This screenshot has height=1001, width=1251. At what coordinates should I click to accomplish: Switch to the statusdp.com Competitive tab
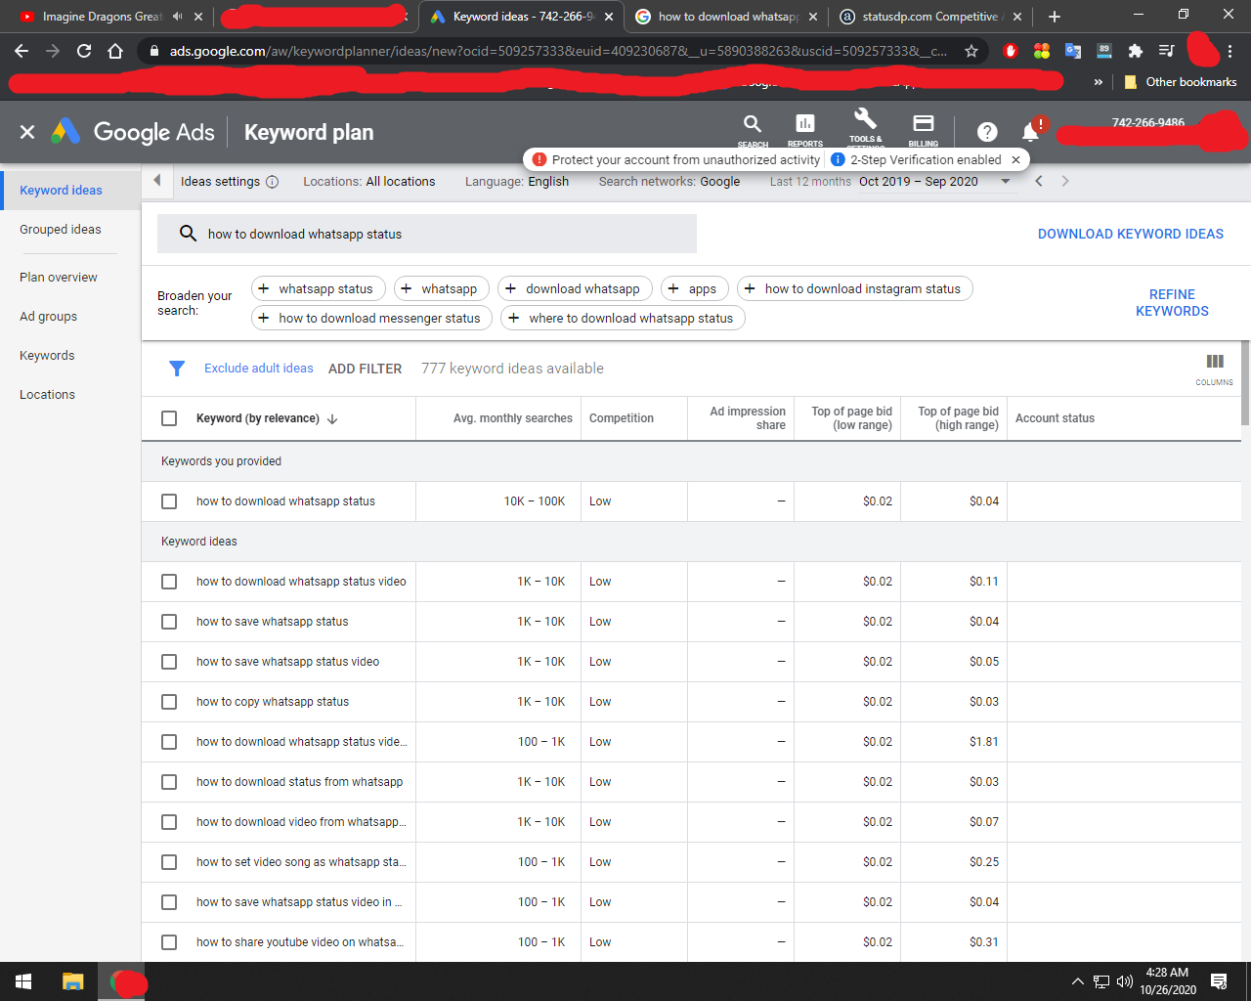[x=928, y=17]
